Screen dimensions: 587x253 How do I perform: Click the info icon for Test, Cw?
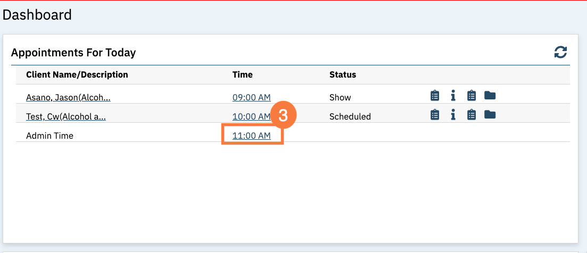453,115
